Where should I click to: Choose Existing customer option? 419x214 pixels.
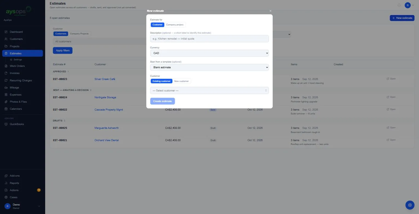[x=162, y=81]
